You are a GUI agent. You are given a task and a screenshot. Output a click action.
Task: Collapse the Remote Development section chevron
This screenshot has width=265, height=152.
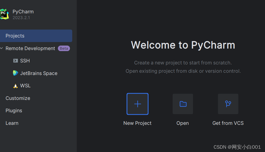pyautogui.click(x=2, y=48)
